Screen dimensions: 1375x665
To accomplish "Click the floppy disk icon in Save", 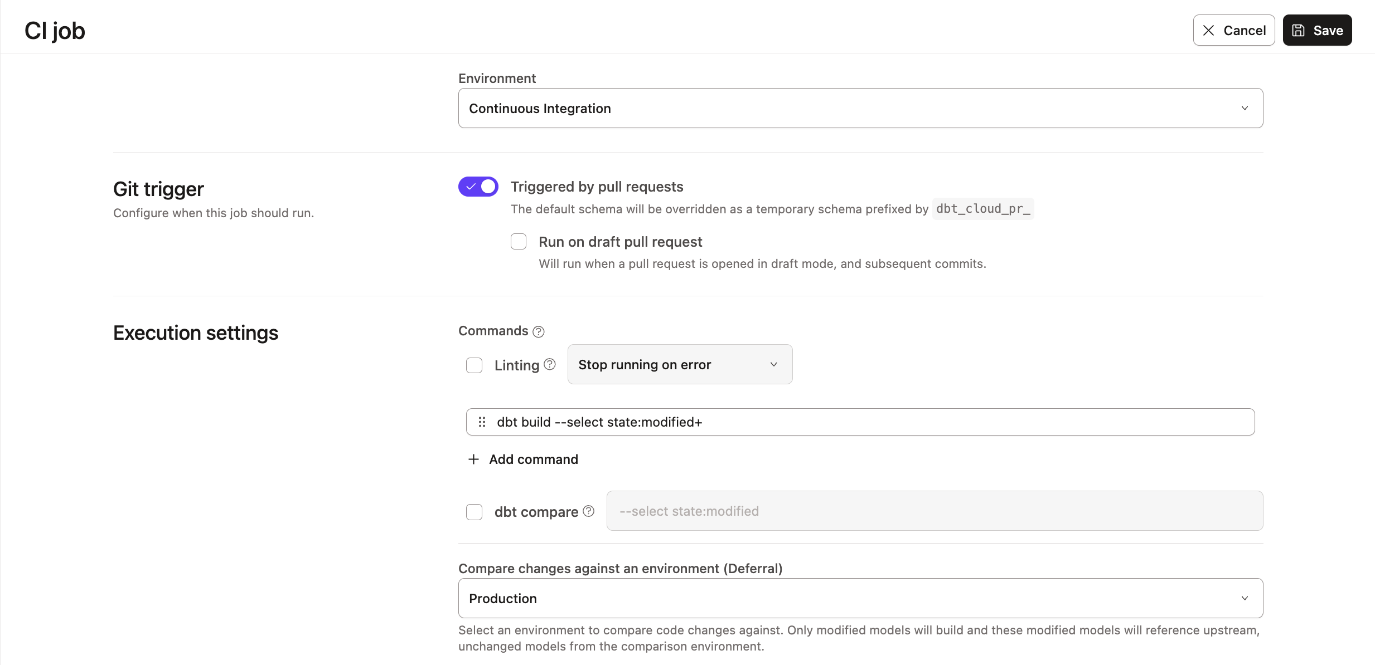I will tap(1299, 31).
